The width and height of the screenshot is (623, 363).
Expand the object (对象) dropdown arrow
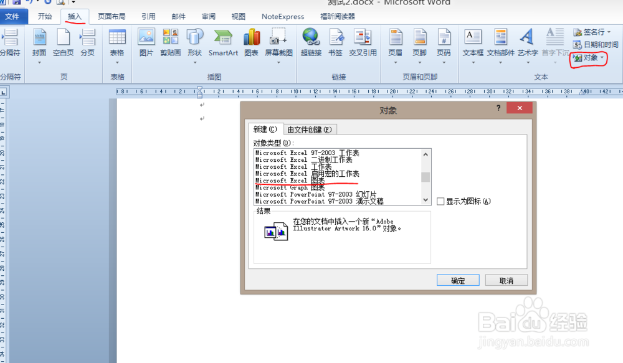click(x=602, y=57)
